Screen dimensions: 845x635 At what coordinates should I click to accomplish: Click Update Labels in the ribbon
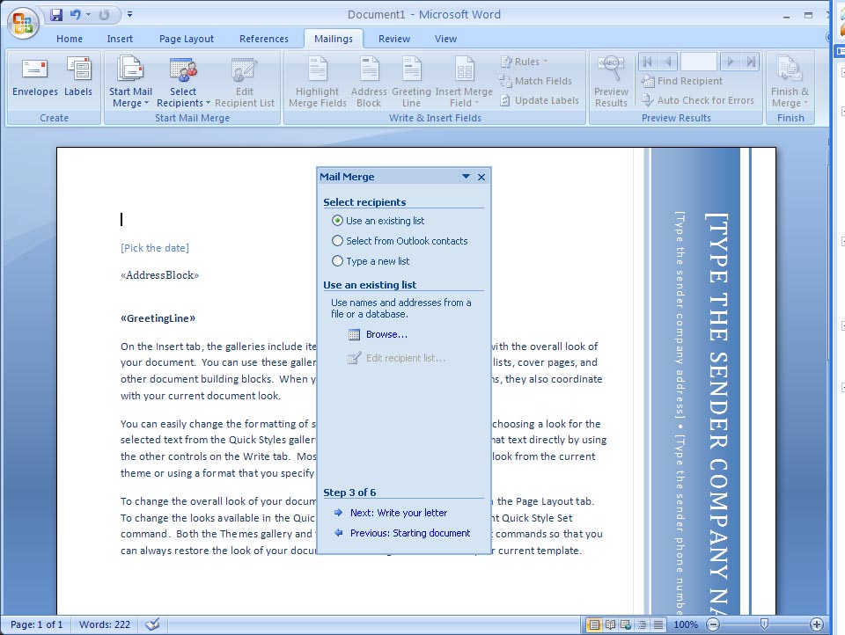click(x=540, y=100)
